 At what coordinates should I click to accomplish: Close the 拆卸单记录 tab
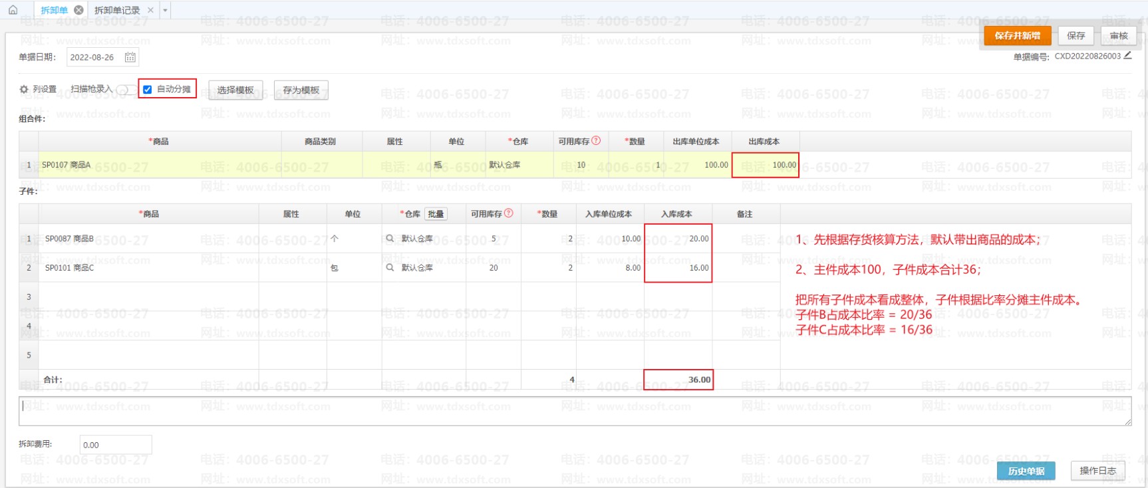(150, 10)
